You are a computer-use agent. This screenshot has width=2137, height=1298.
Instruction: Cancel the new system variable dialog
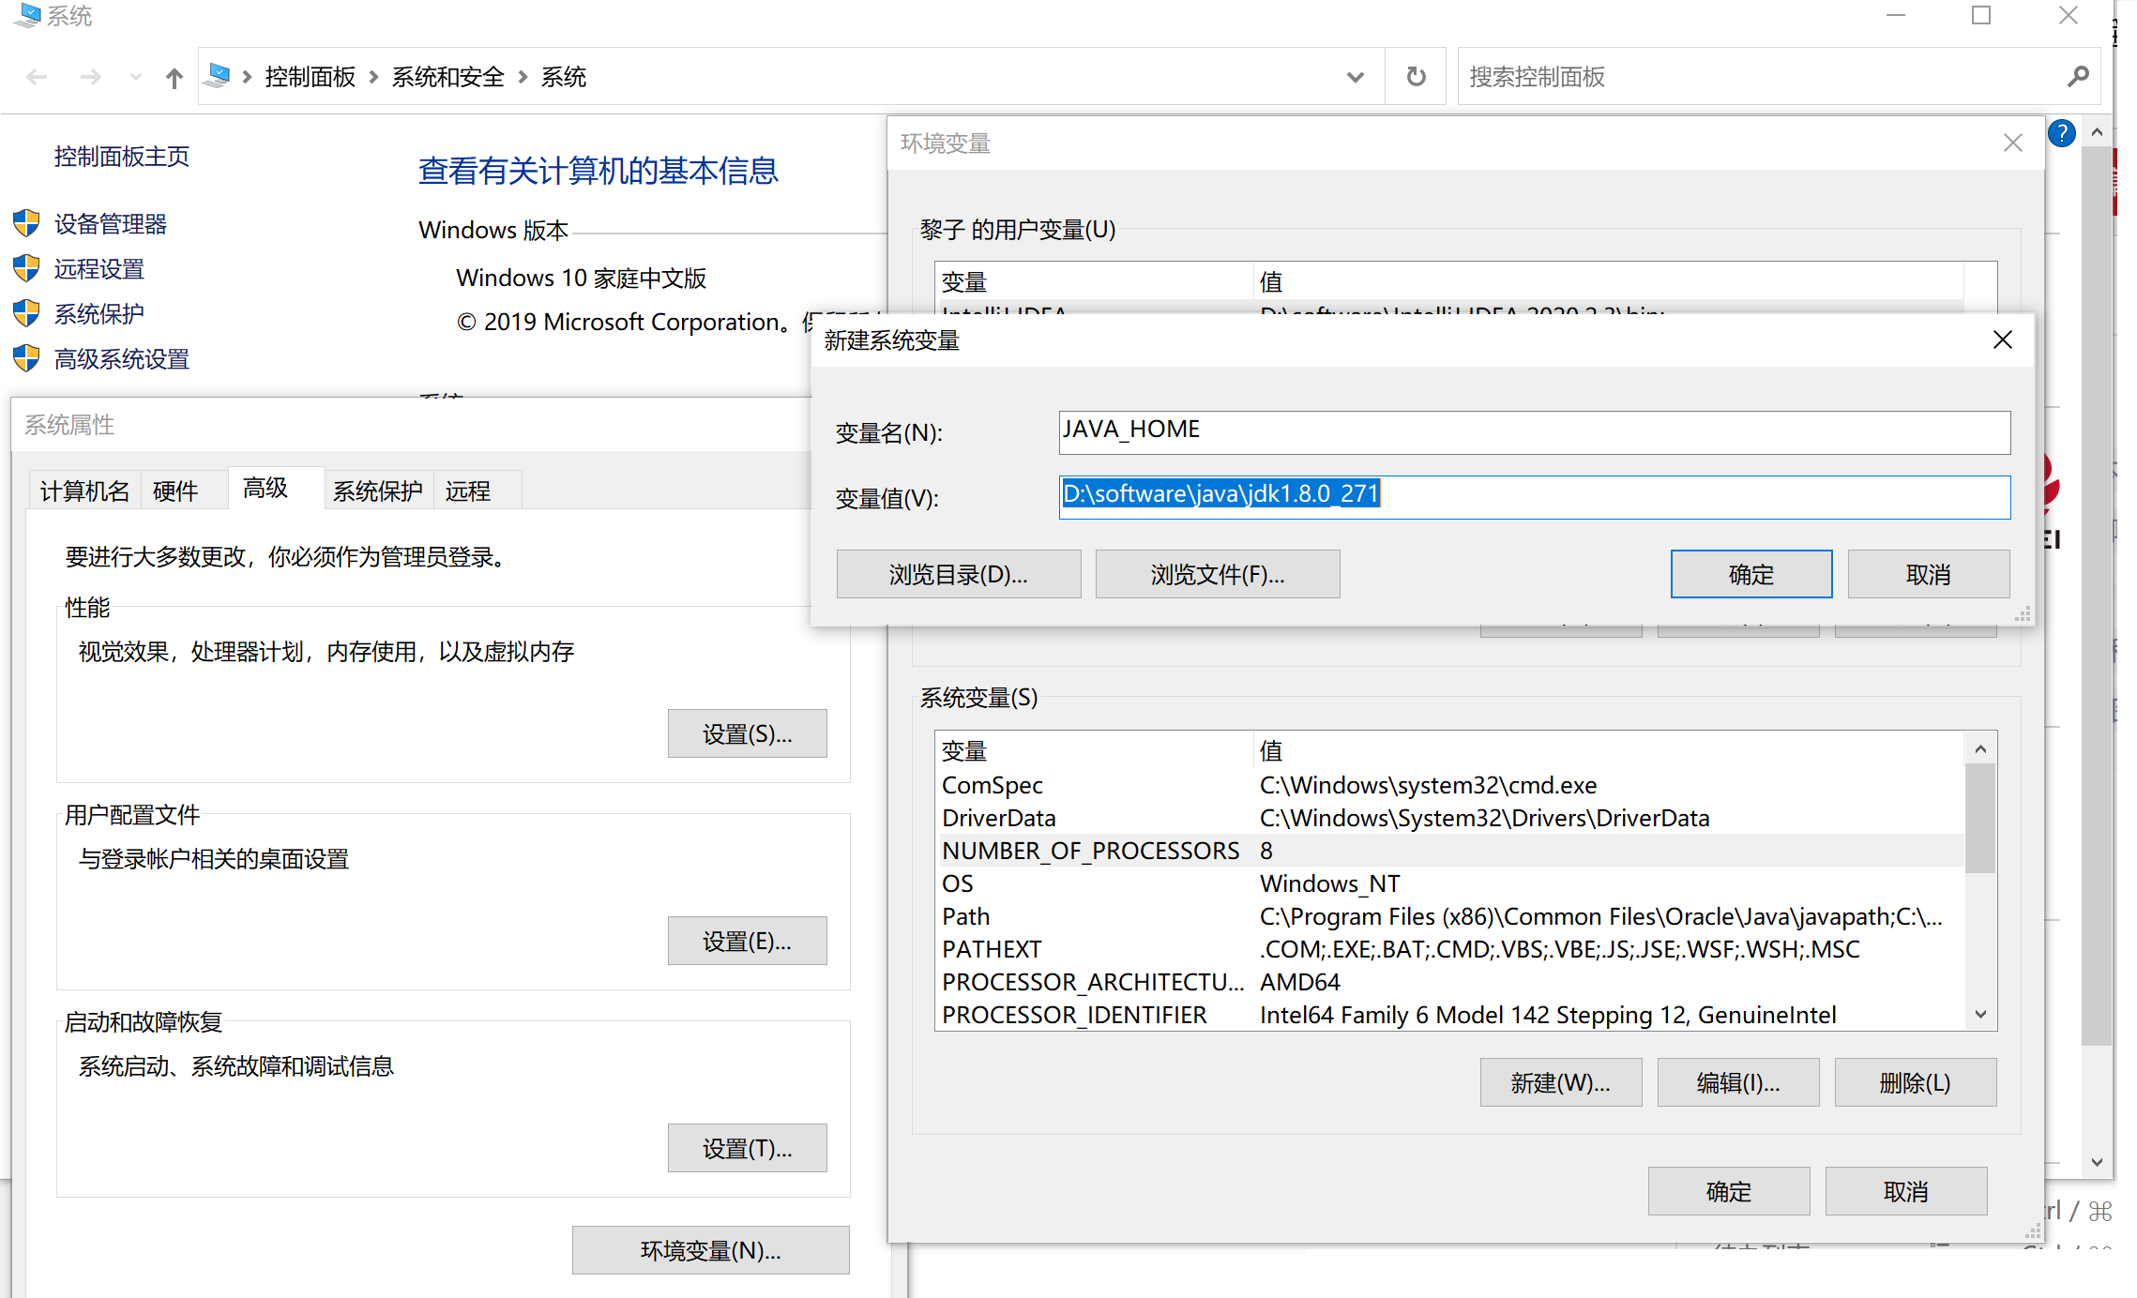pos(1928,574)
